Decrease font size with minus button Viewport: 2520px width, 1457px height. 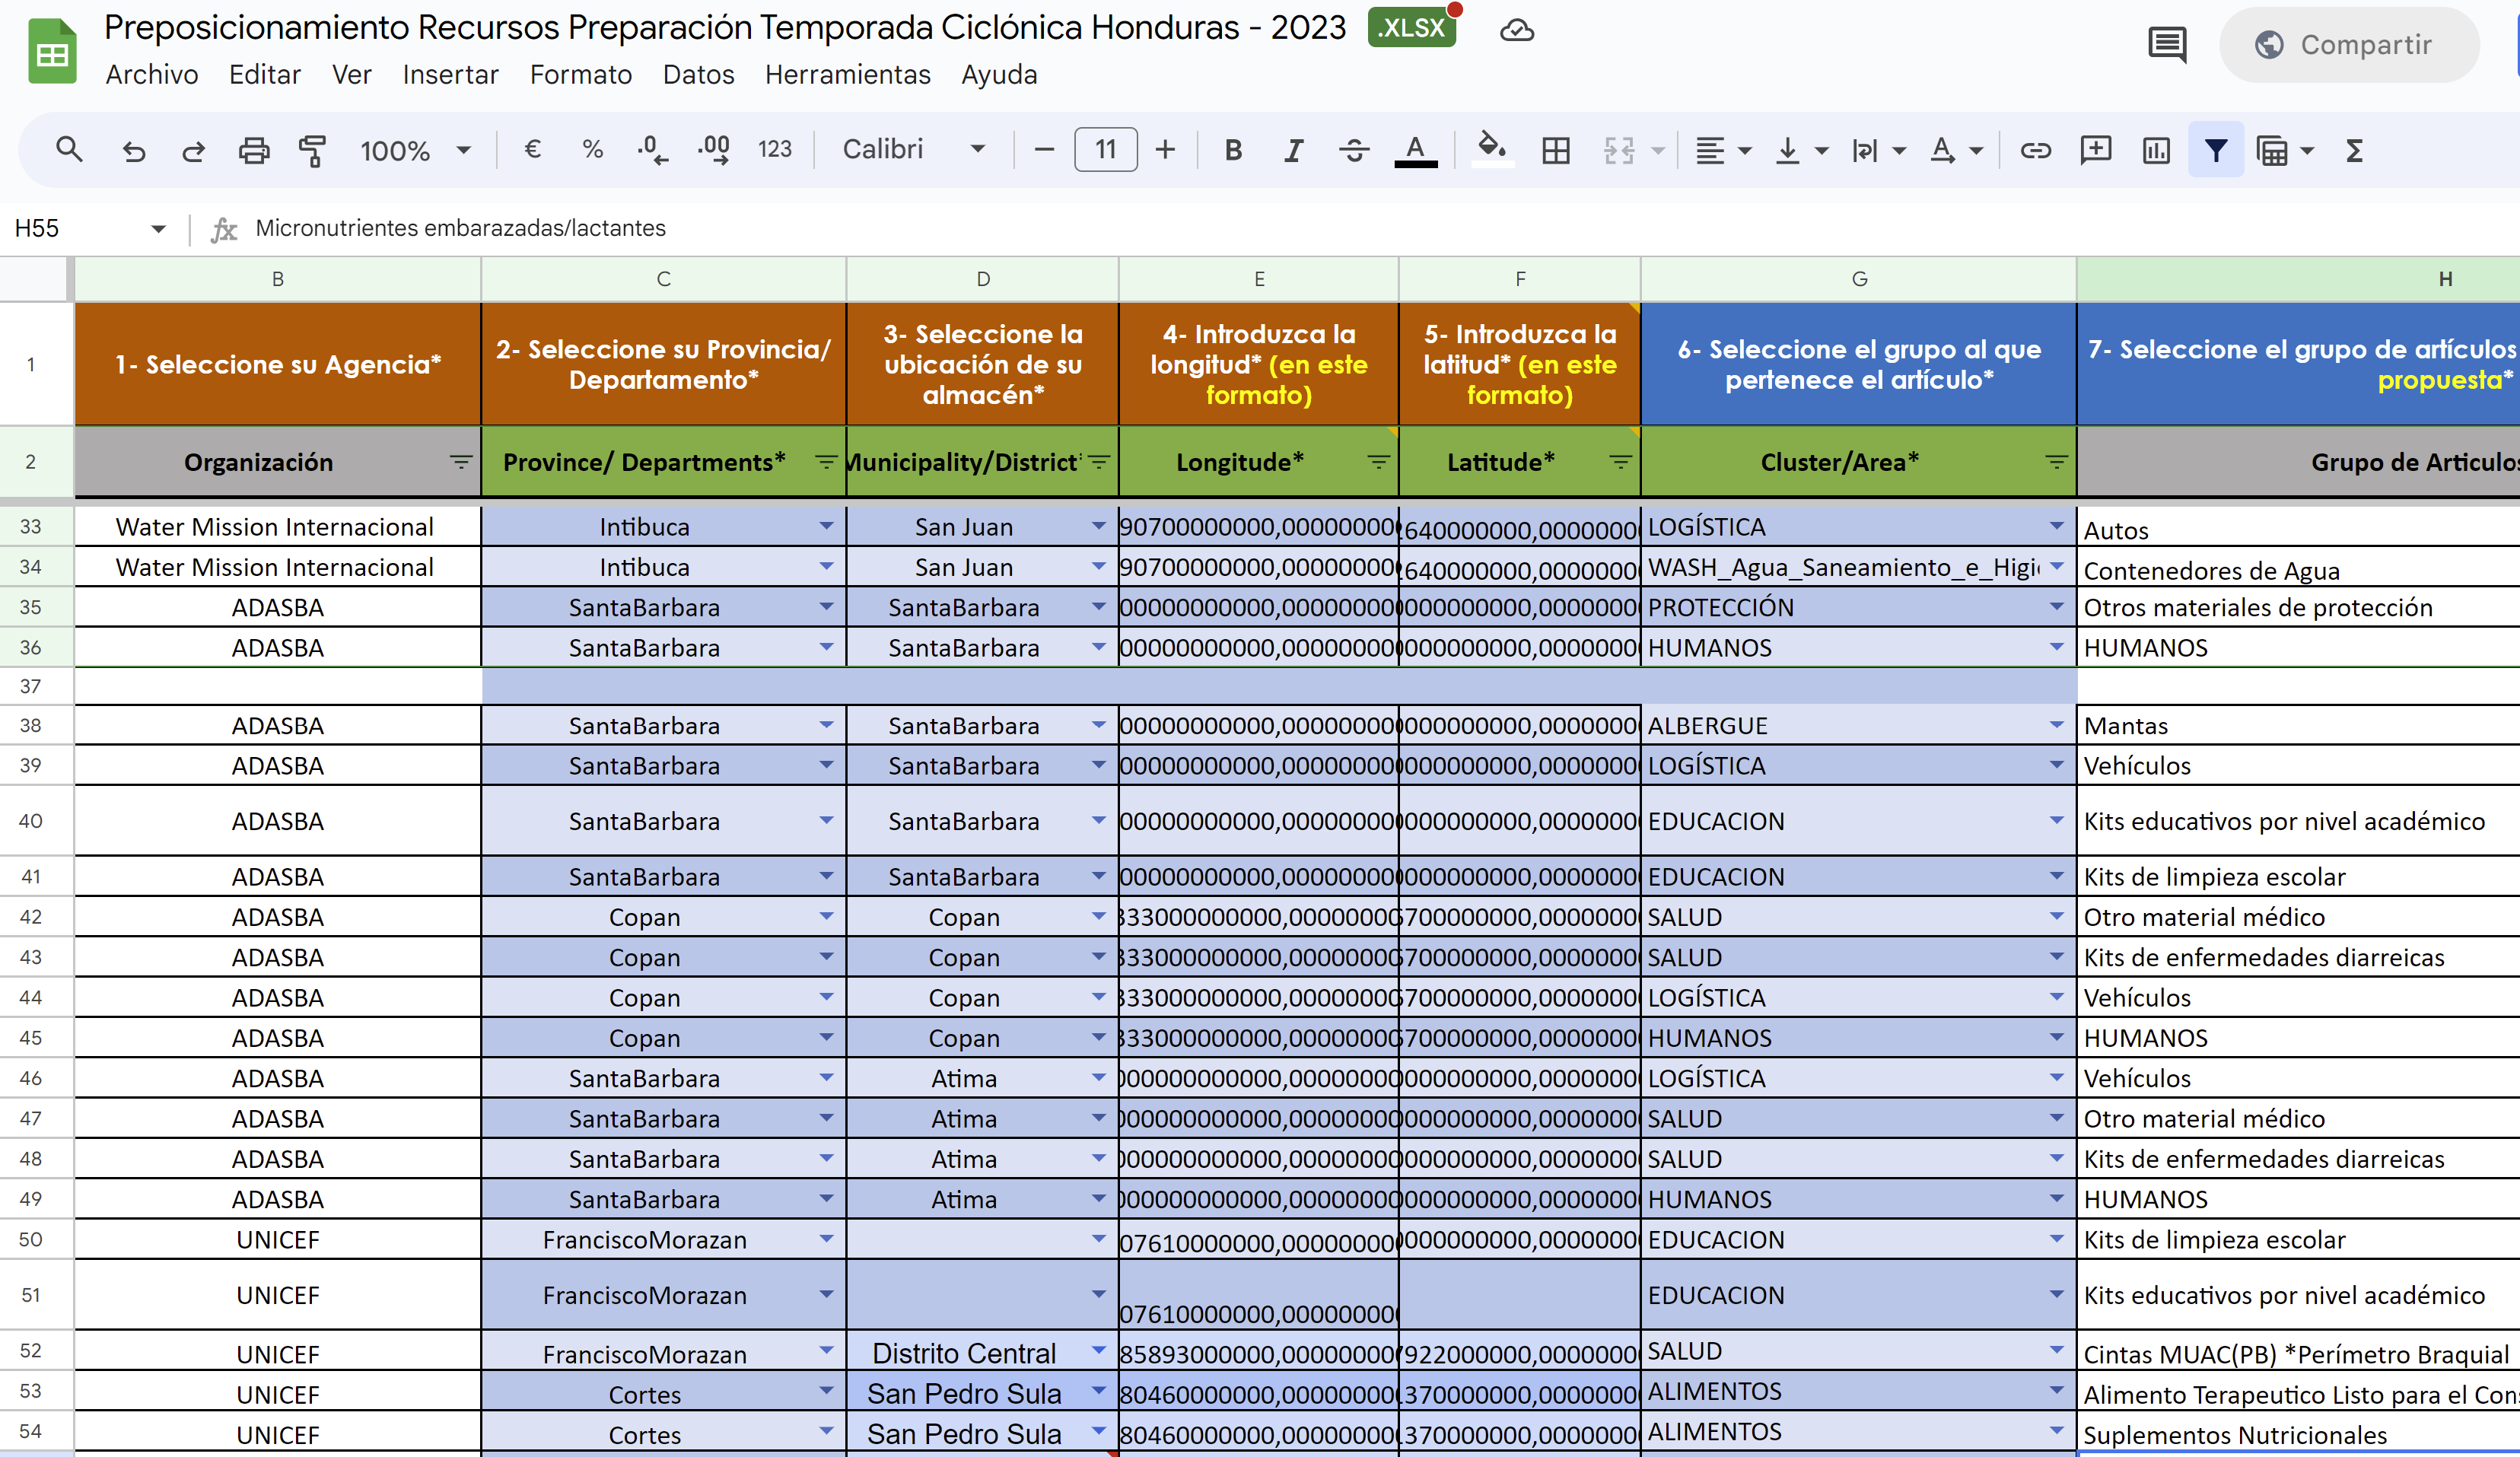1044,150
